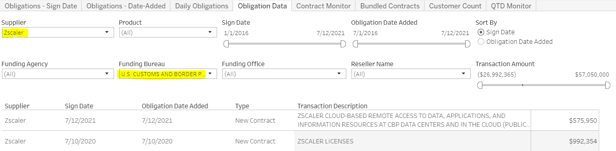Expand the Product filter dropdown
616x151 pixels.
click(168, 33)
